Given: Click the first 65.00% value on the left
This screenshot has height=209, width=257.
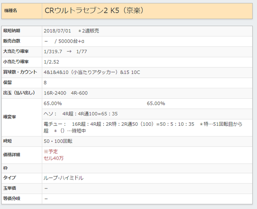Looking at the screenshot, I should tap(52, 103).
